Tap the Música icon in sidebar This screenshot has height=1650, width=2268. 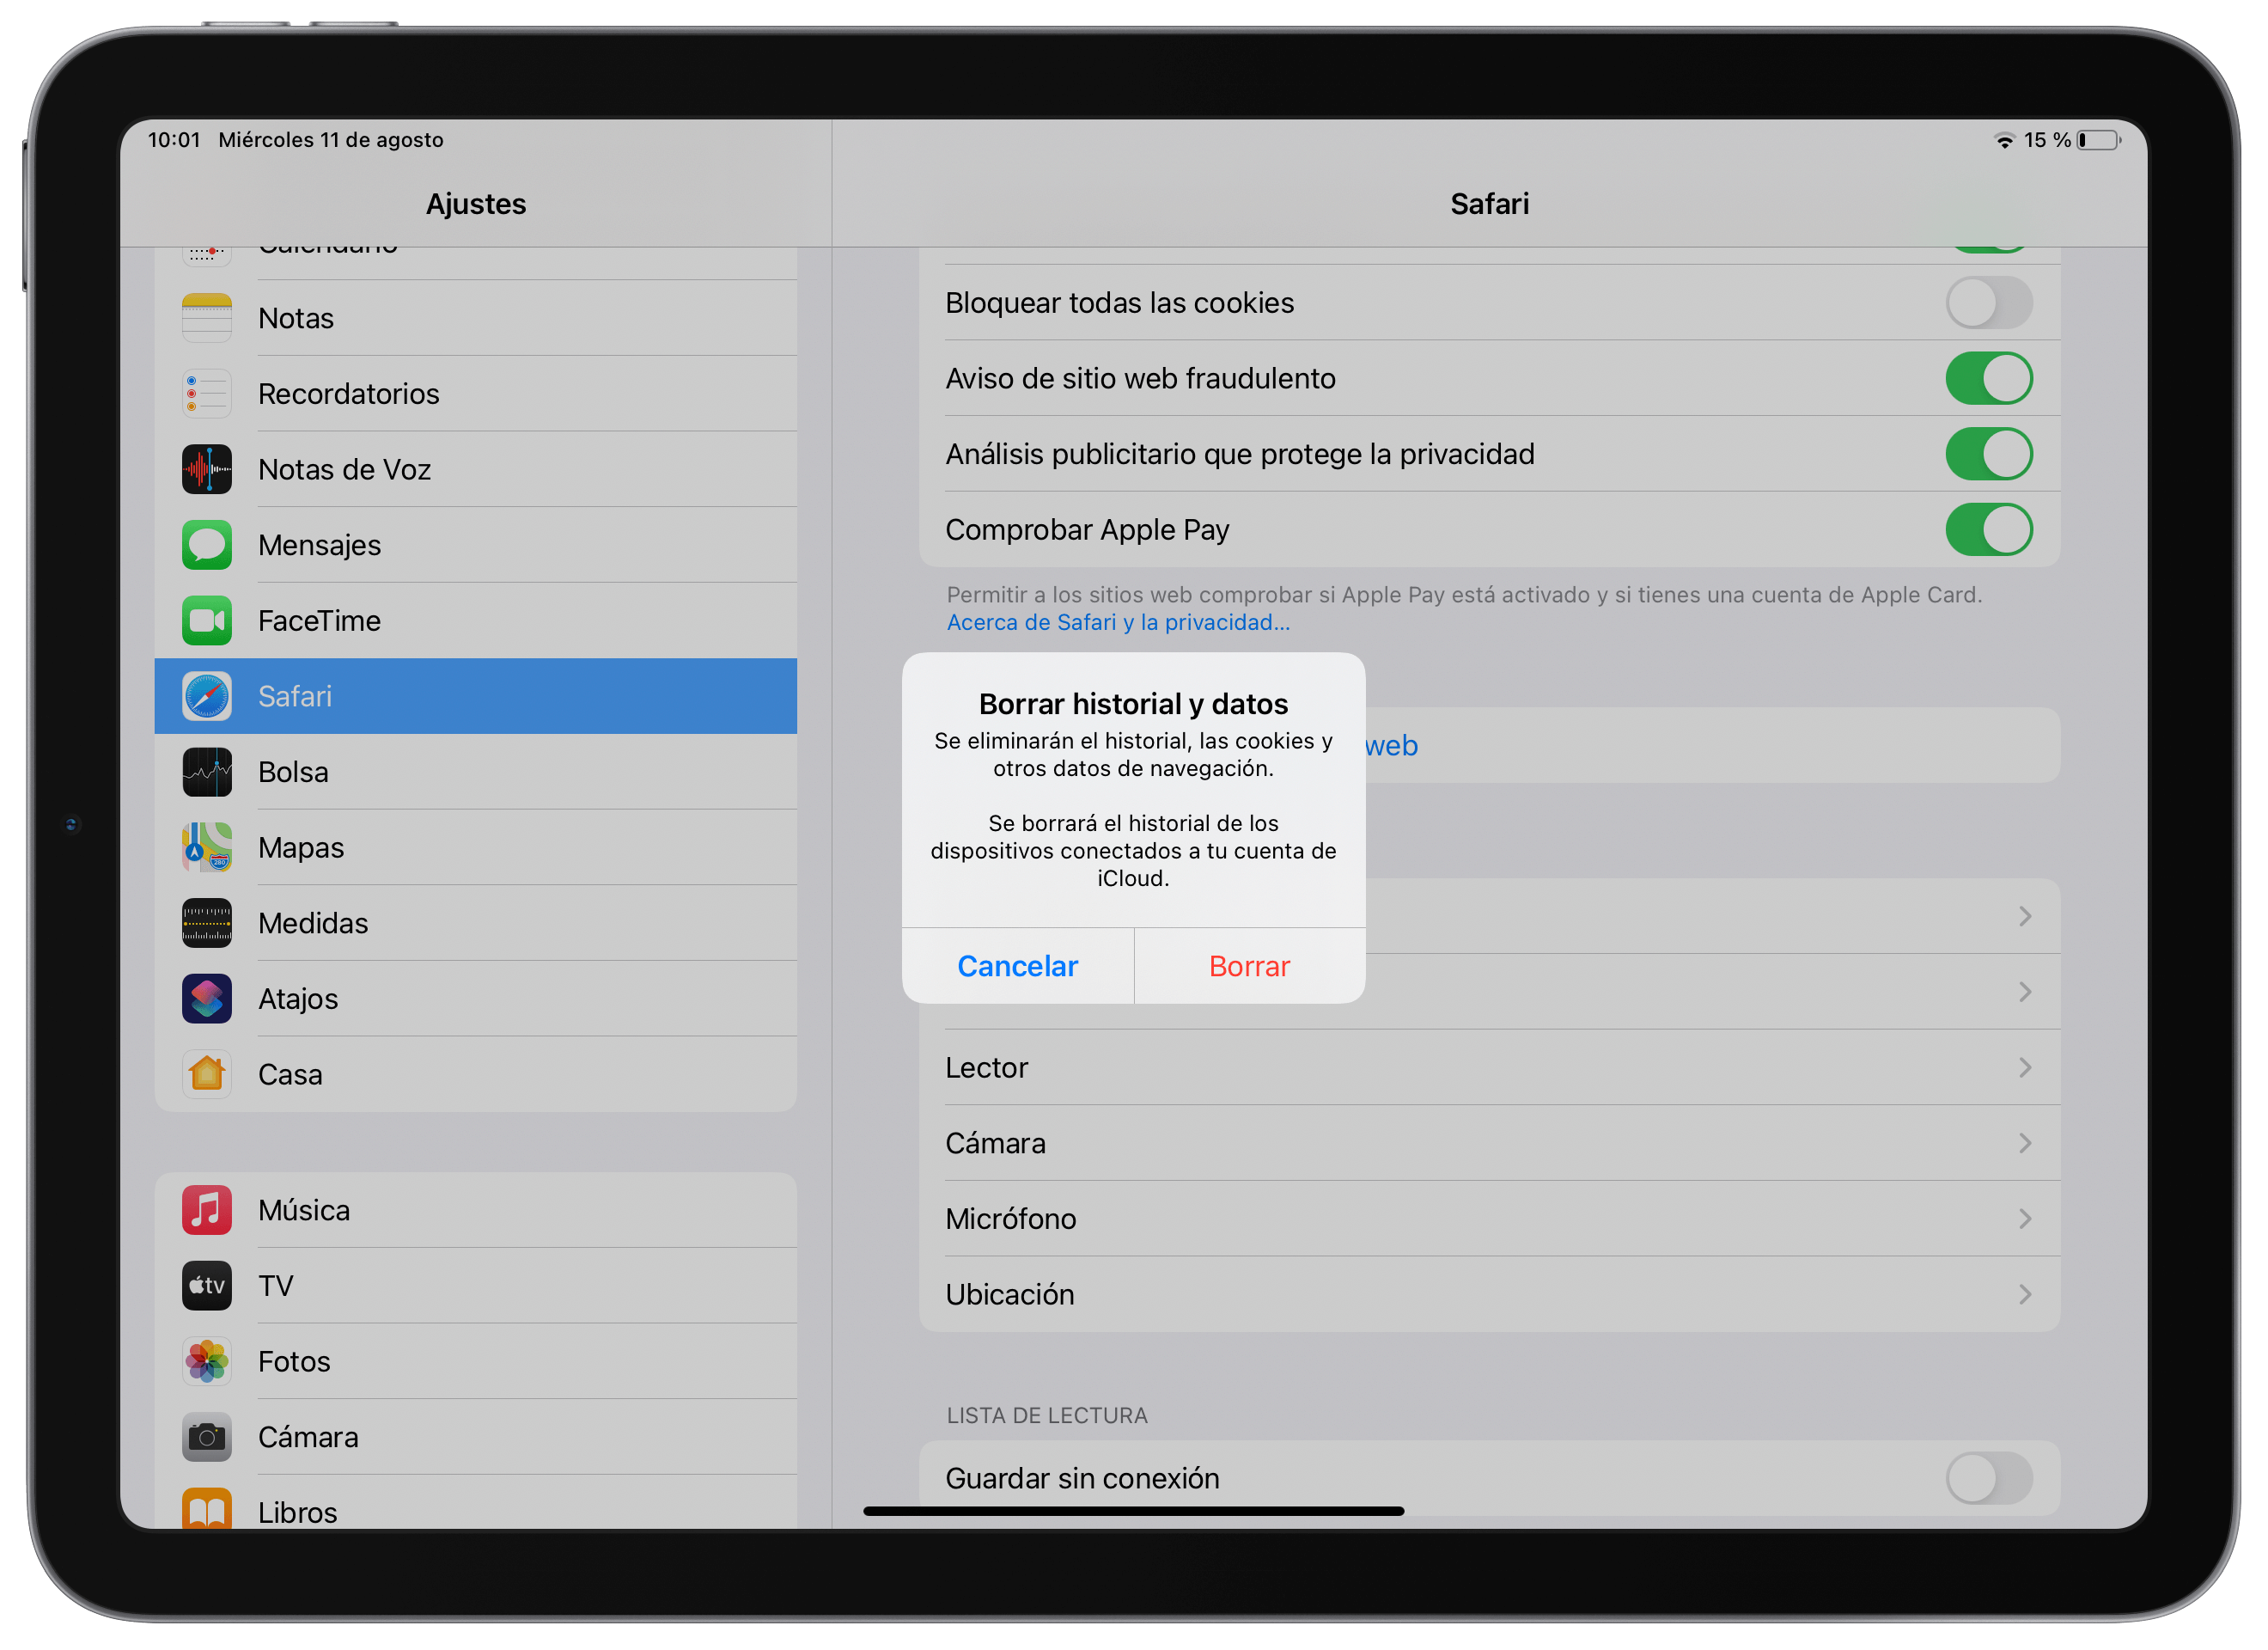click(206, 1210)
